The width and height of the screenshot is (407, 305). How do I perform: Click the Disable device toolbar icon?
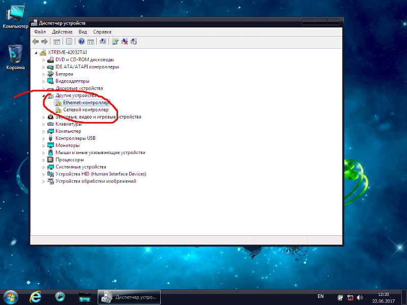coord(134,42)
